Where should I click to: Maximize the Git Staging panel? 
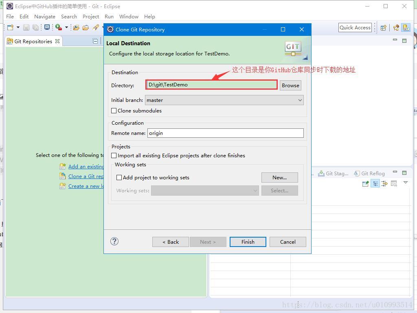click(404, 173)
